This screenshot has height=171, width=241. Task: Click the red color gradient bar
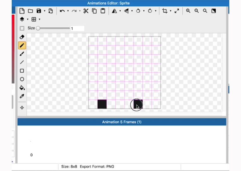(13, 49)
